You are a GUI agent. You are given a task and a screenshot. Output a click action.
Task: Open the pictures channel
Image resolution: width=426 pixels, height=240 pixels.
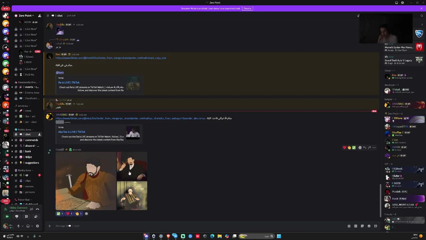(28, 192)
